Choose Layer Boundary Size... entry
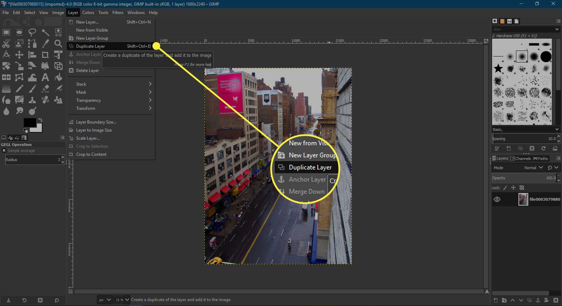Screen dimensions: 562x306 [x=111, y=122]
